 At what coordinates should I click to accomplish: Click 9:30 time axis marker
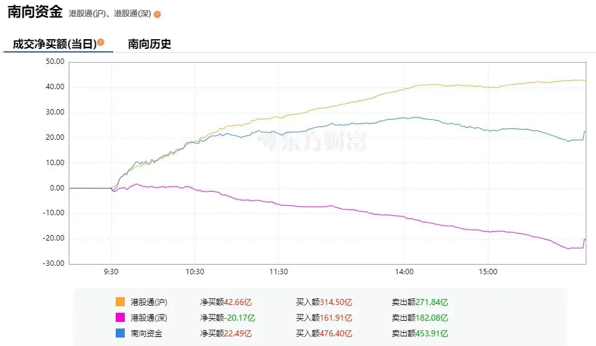point(110,272)
